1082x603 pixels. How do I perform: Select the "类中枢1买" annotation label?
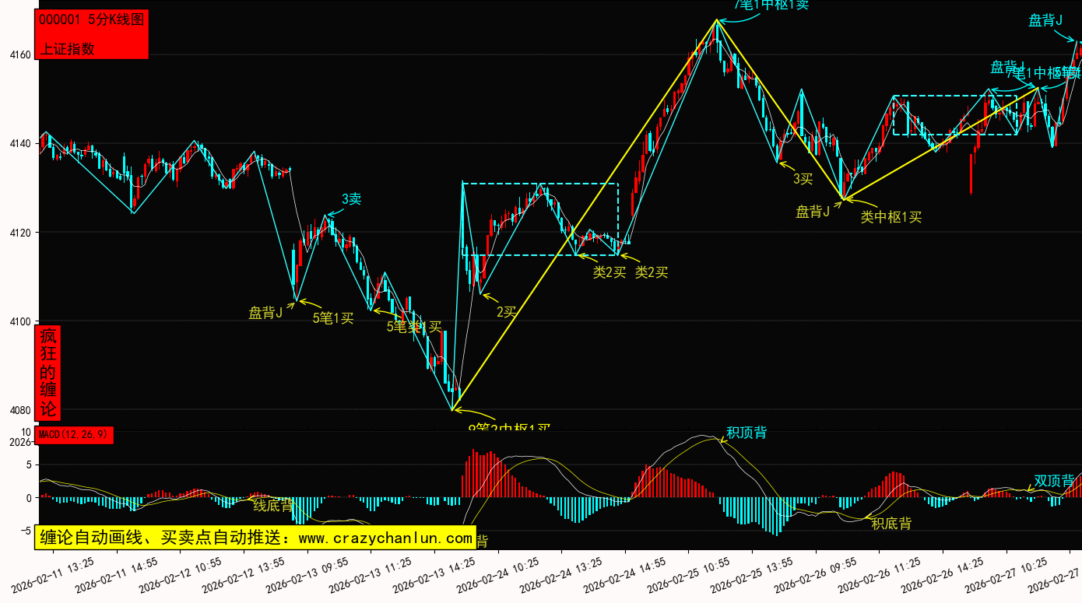pos(891,218)
